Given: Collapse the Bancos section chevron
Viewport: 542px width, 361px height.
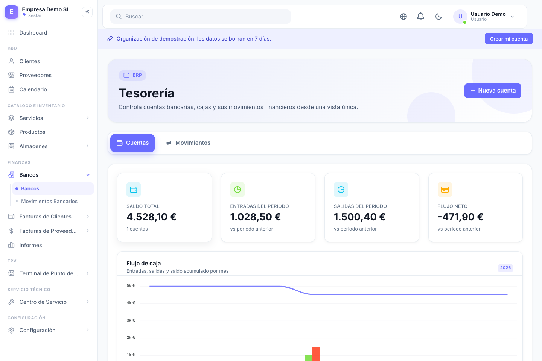Looking at the screenshot, I should [x=88, y=175].
